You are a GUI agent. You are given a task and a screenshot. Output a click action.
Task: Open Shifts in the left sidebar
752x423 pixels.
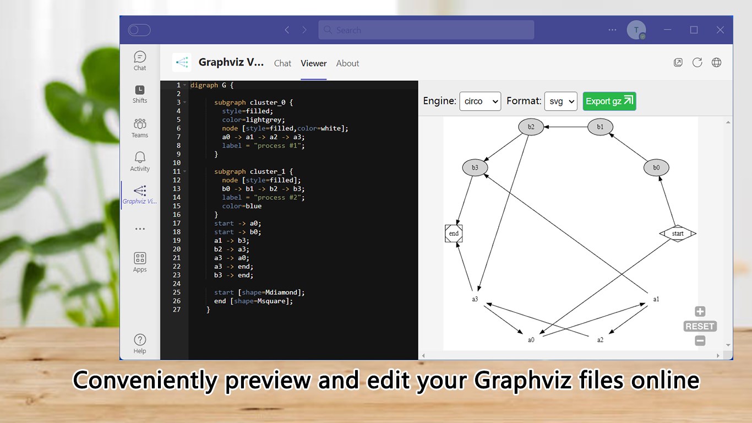[x=140, y=94]
